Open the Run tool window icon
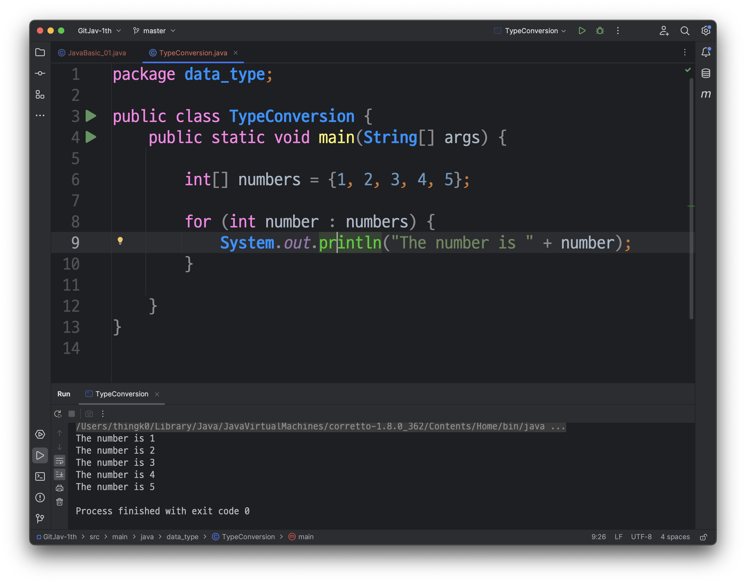 point(40,455)
